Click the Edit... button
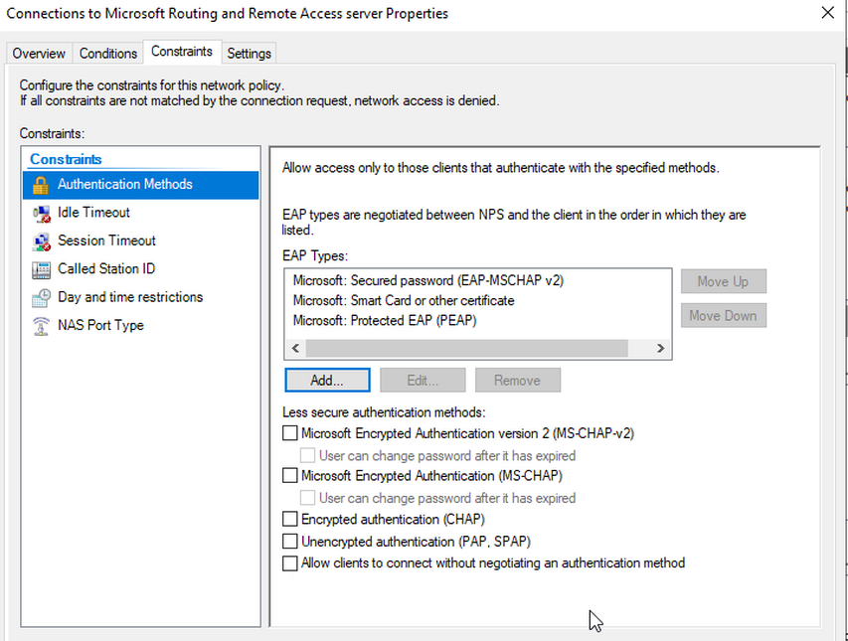Image resolution: width=848 pixels, height=641 pixels. (x=423, y=380)
